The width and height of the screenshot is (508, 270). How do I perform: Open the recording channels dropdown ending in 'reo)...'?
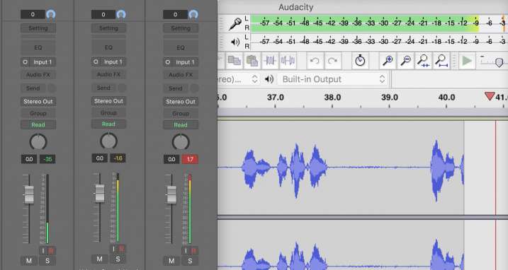[x=238, y=79]
